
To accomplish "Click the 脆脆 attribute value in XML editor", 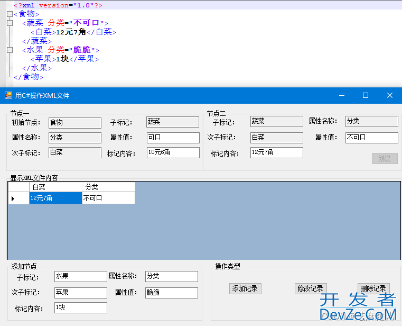I will 82,50.
